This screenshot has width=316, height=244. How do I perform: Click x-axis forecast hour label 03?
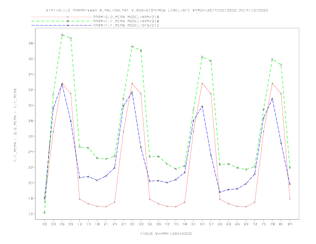click(x=53, y=224)
